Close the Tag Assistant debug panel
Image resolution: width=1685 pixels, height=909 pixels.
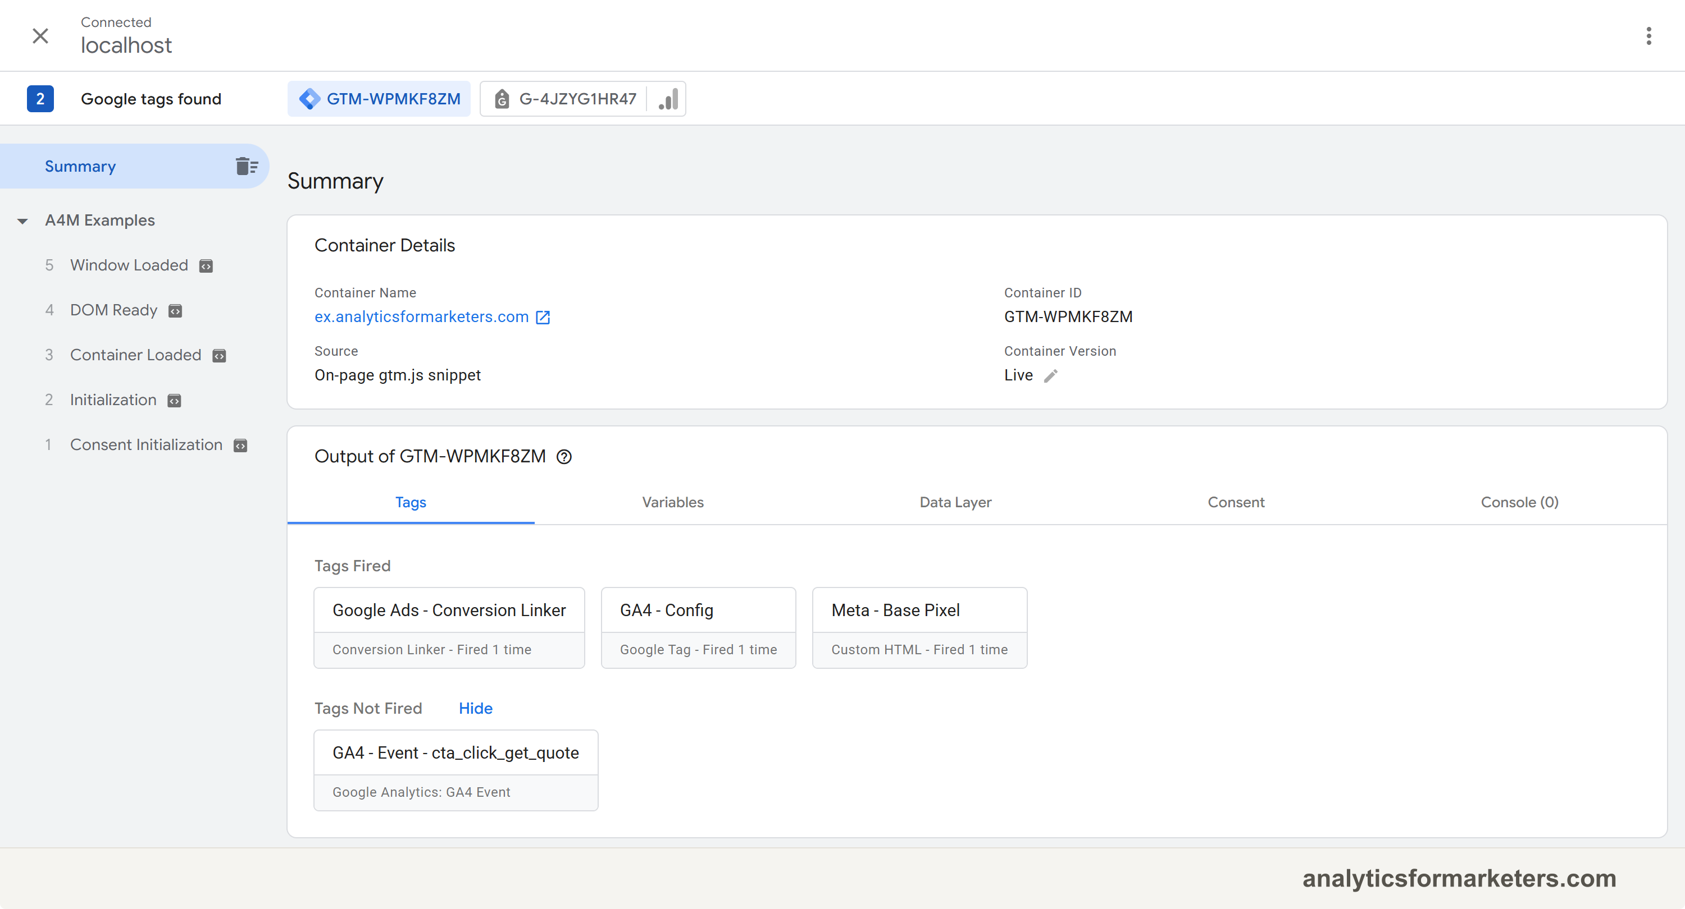(40, 35)
